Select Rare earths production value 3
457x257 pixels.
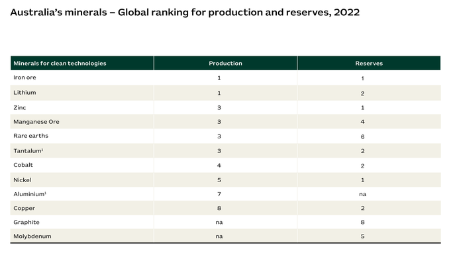click(219, 136)
